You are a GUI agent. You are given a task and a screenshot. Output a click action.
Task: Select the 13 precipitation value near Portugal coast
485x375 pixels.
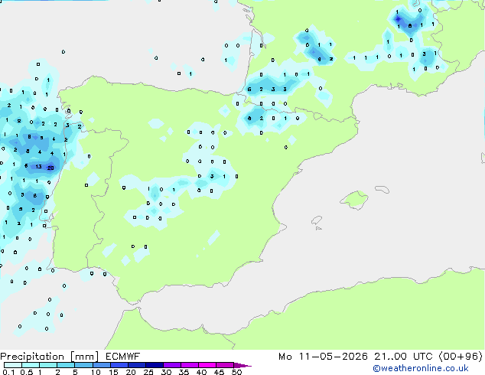click(38, 167)
